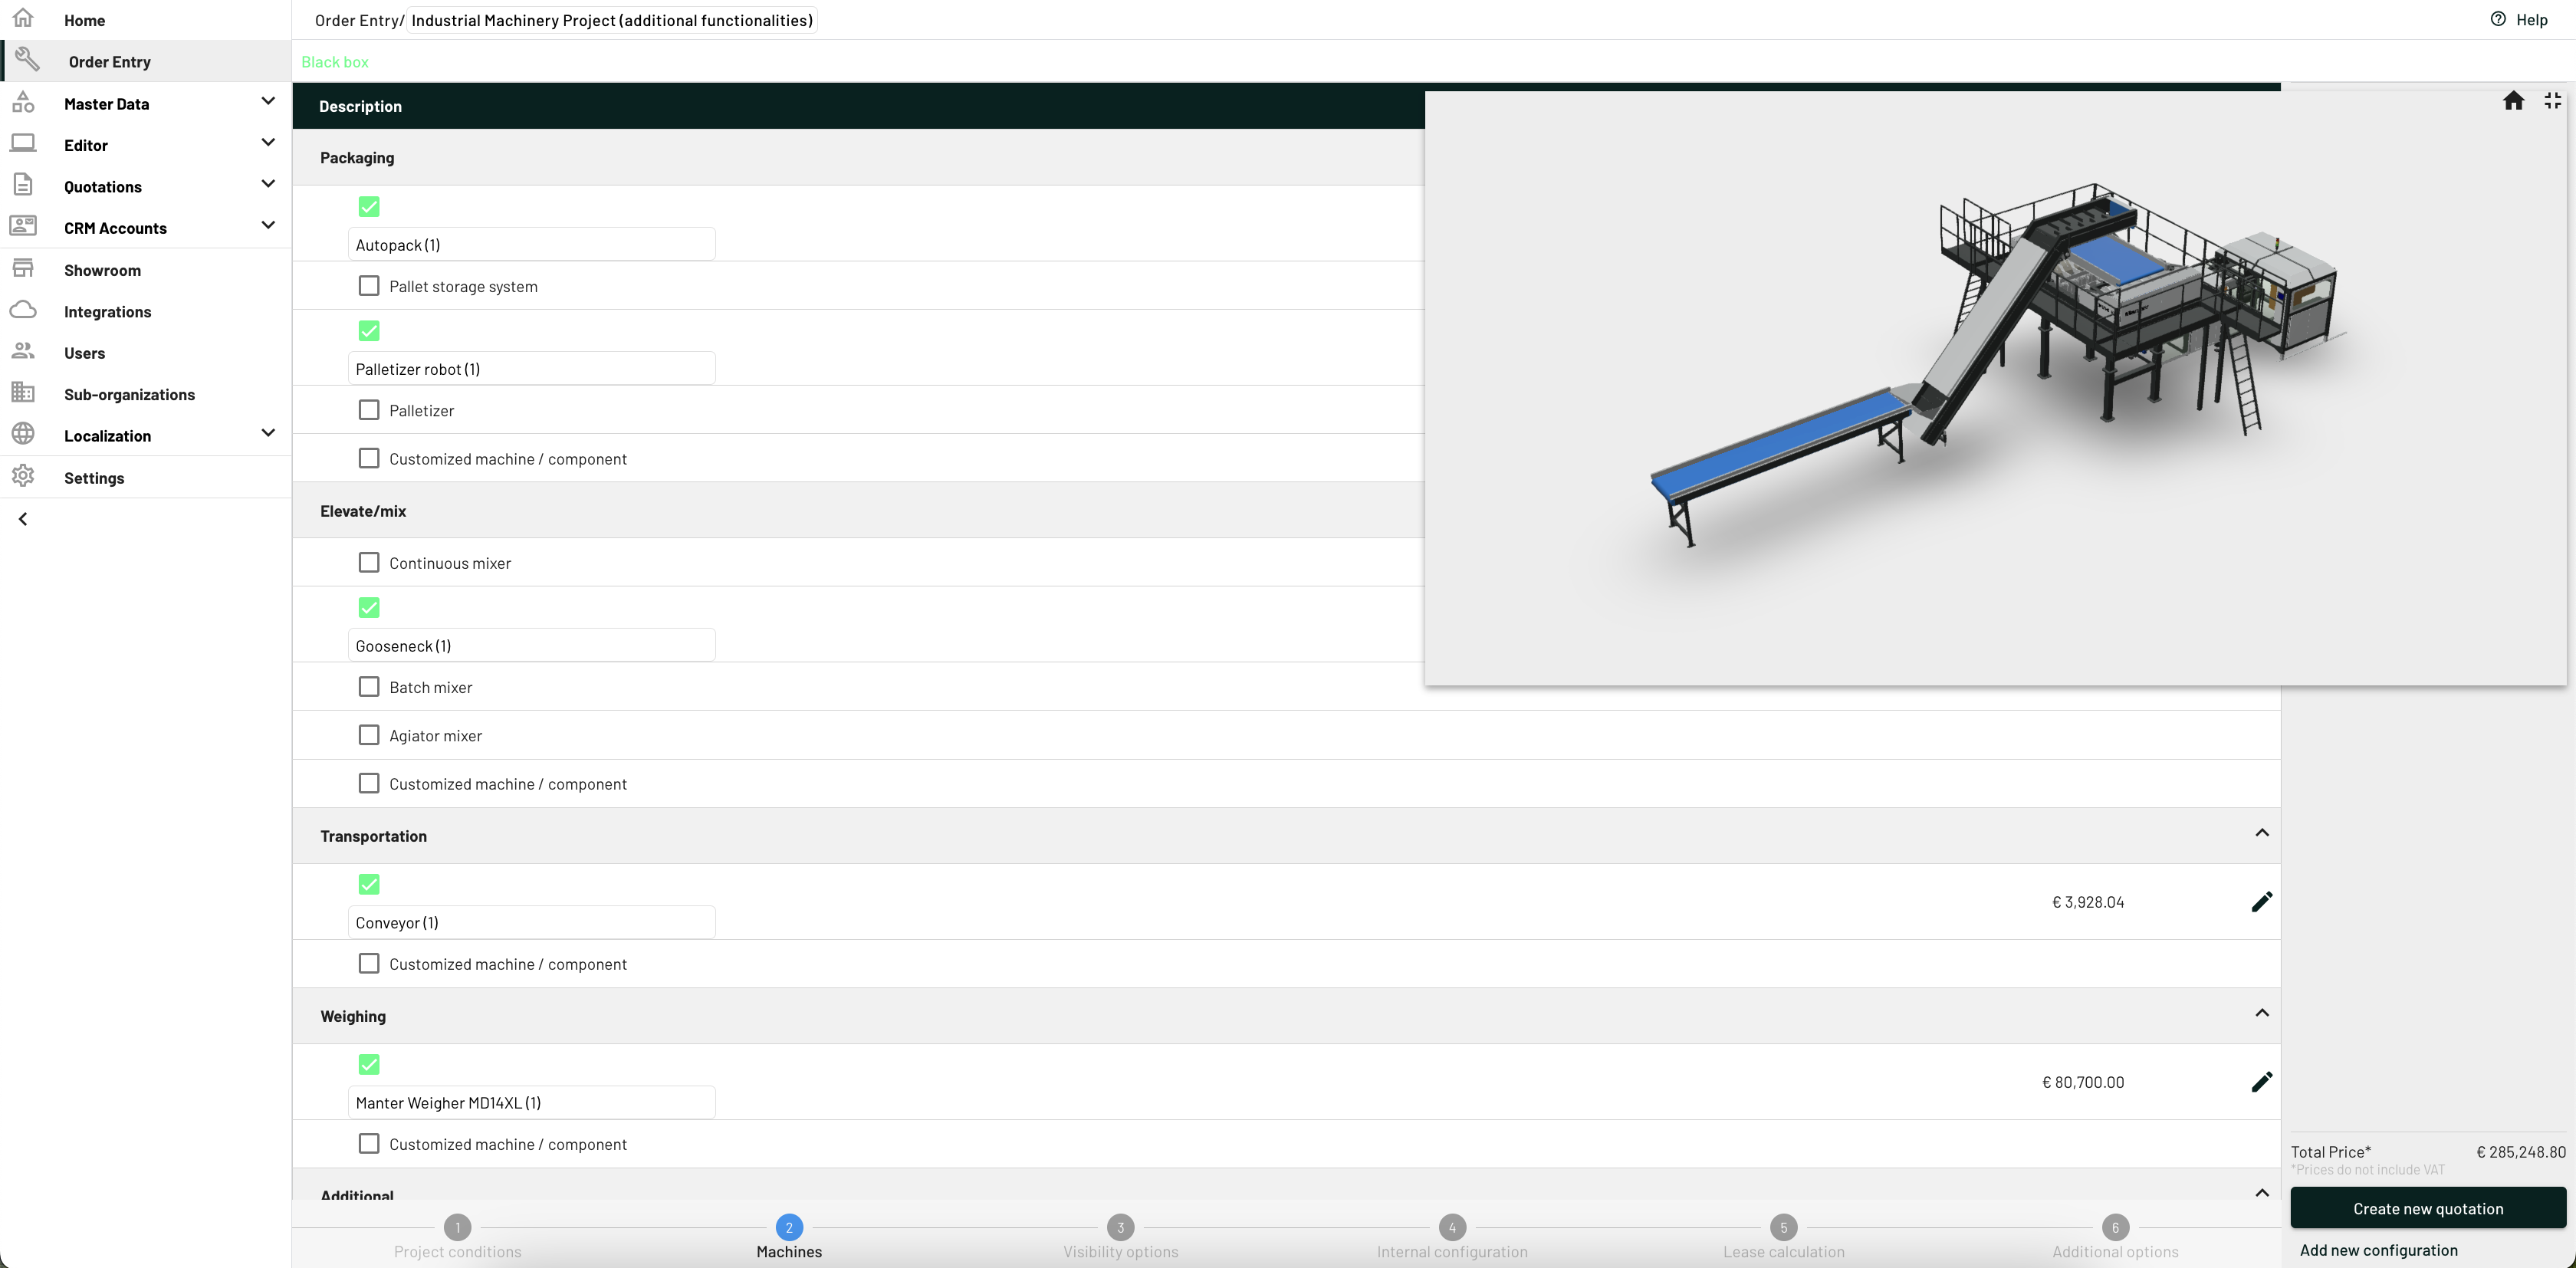
Task: Click the Conveyor edit pencil icon
Action: 2261,902
